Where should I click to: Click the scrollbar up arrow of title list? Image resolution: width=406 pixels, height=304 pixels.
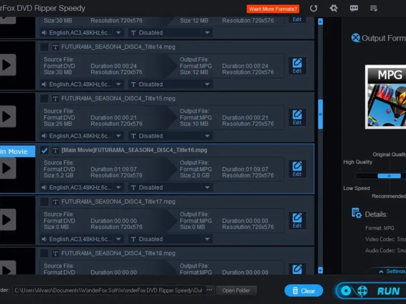pyautogui.click(x=320, y=22)
